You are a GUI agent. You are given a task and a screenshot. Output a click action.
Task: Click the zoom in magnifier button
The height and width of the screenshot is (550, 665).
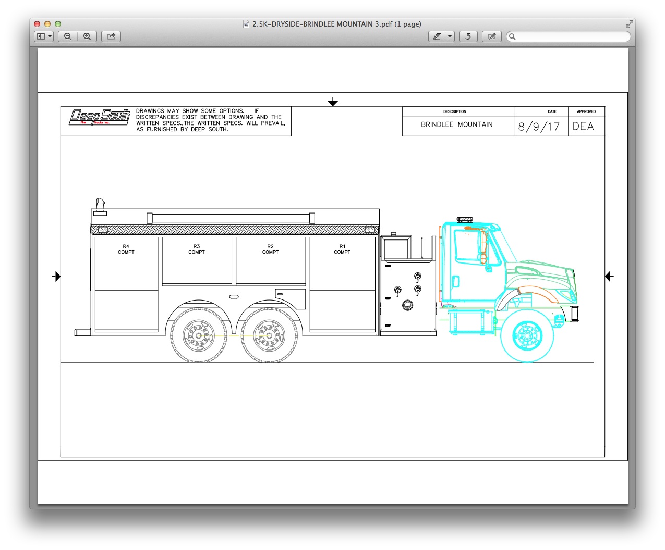(87, 36)
